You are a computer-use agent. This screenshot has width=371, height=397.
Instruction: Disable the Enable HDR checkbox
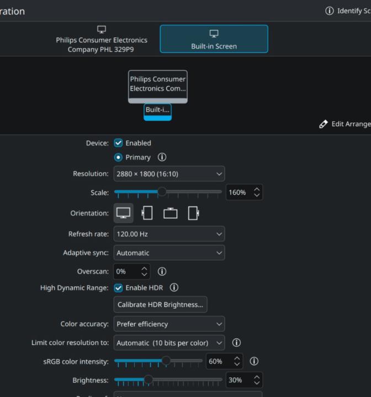point(118,287)
